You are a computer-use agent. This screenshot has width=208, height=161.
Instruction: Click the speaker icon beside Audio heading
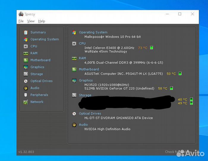pos(74,125)
